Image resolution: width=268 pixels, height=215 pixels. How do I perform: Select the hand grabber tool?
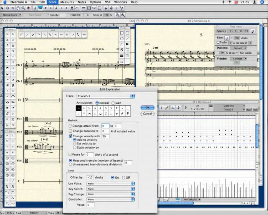click(18, 8)
